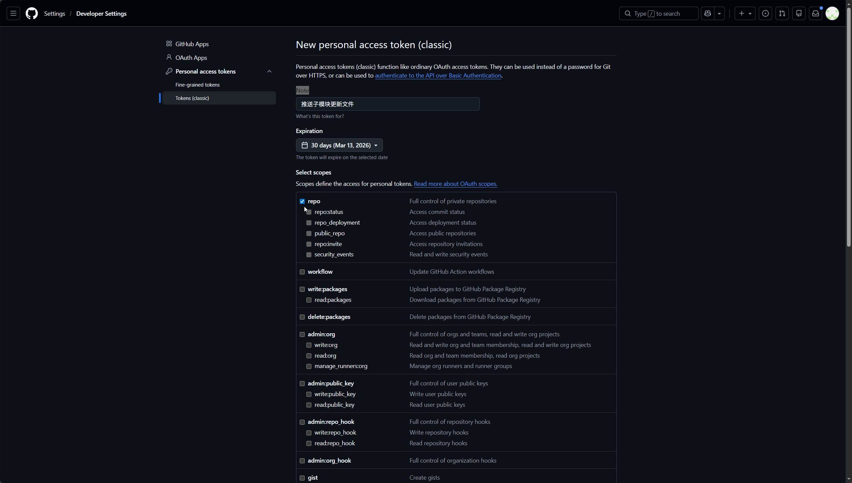Open the Copilot chat icon
The height and width of the screenshot is (483, 852).
click(708, 13)
